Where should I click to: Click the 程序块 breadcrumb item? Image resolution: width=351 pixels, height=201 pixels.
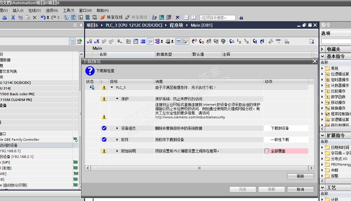point(176,25)
